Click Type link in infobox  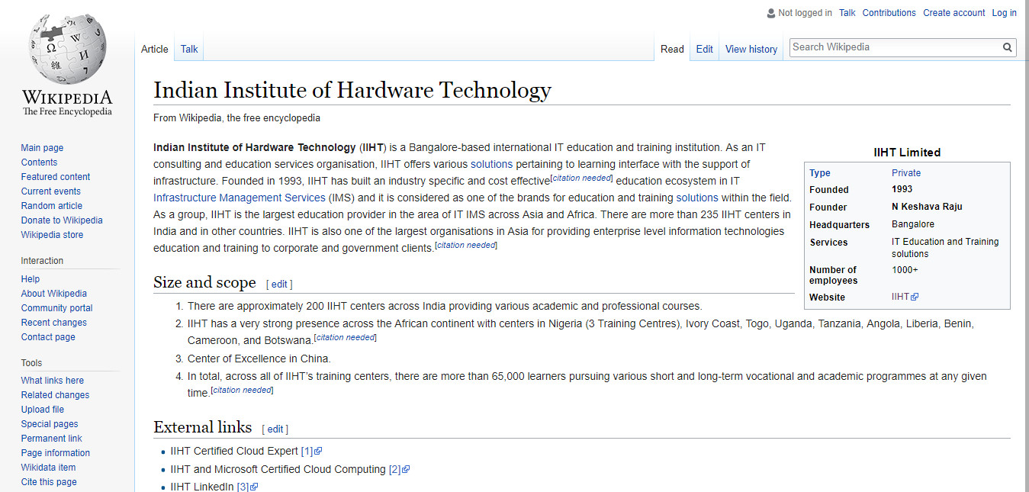(820, 173)
